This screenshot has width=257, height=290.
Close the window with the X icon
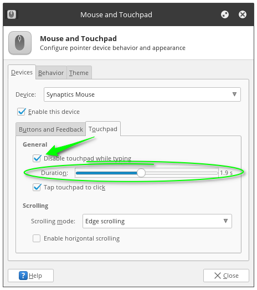point(243,14)
